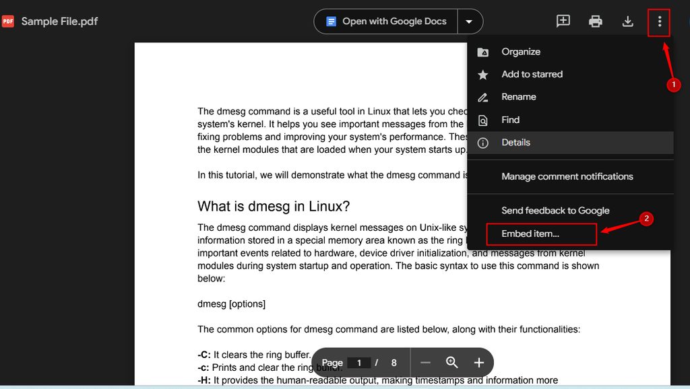The image size is (690, 389).
Task: Click the text dmesg [options]
Action: (232, 304)
